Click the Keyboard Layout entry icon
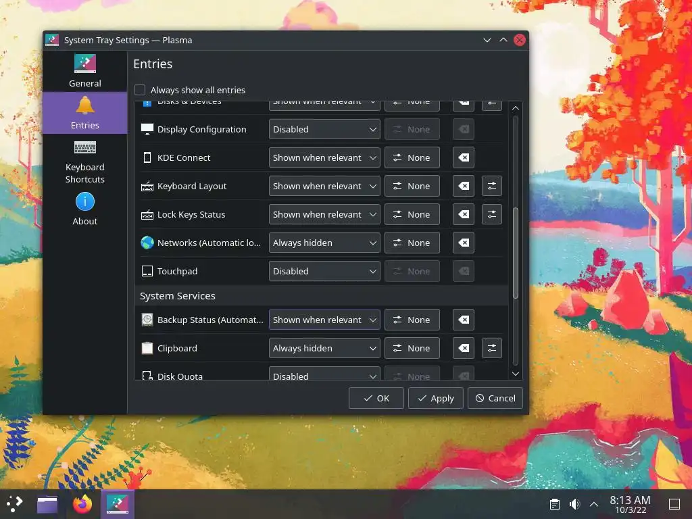692x519 pixels. [147, 187]
